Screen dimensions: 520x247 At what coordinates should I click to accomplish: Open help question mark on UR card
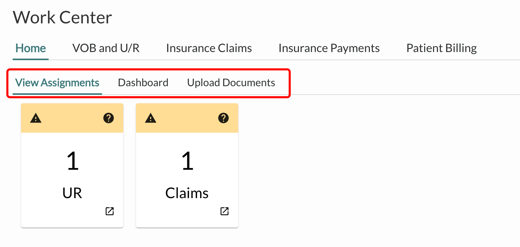pyautogui.click(x=109, y=118)
